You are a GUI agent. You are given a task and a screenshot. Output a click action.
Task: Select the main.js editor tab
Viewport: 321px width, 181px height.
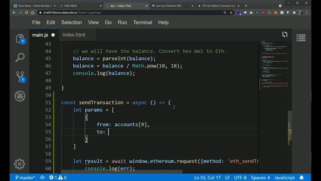[x=40, y=35]
